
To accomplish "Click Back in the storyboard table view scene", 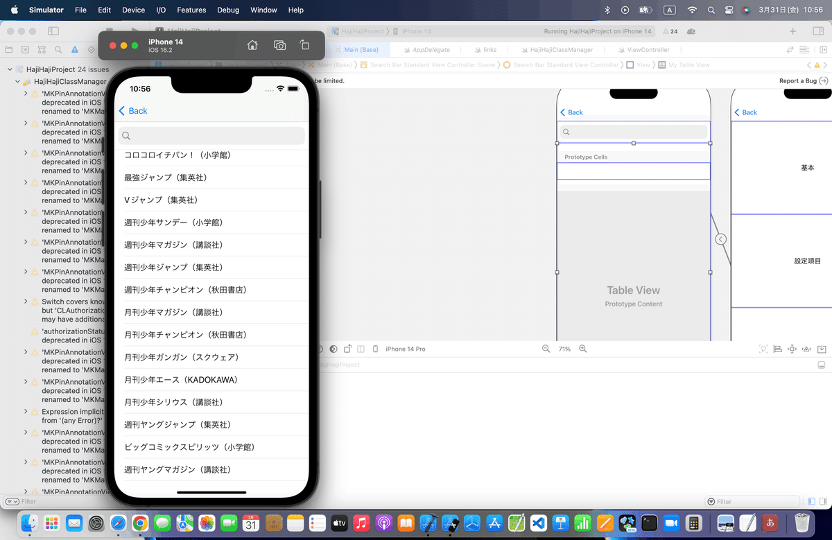I will (571, 112).
